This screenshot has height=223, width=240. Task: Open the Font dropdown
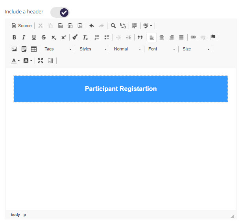(162, 49)
